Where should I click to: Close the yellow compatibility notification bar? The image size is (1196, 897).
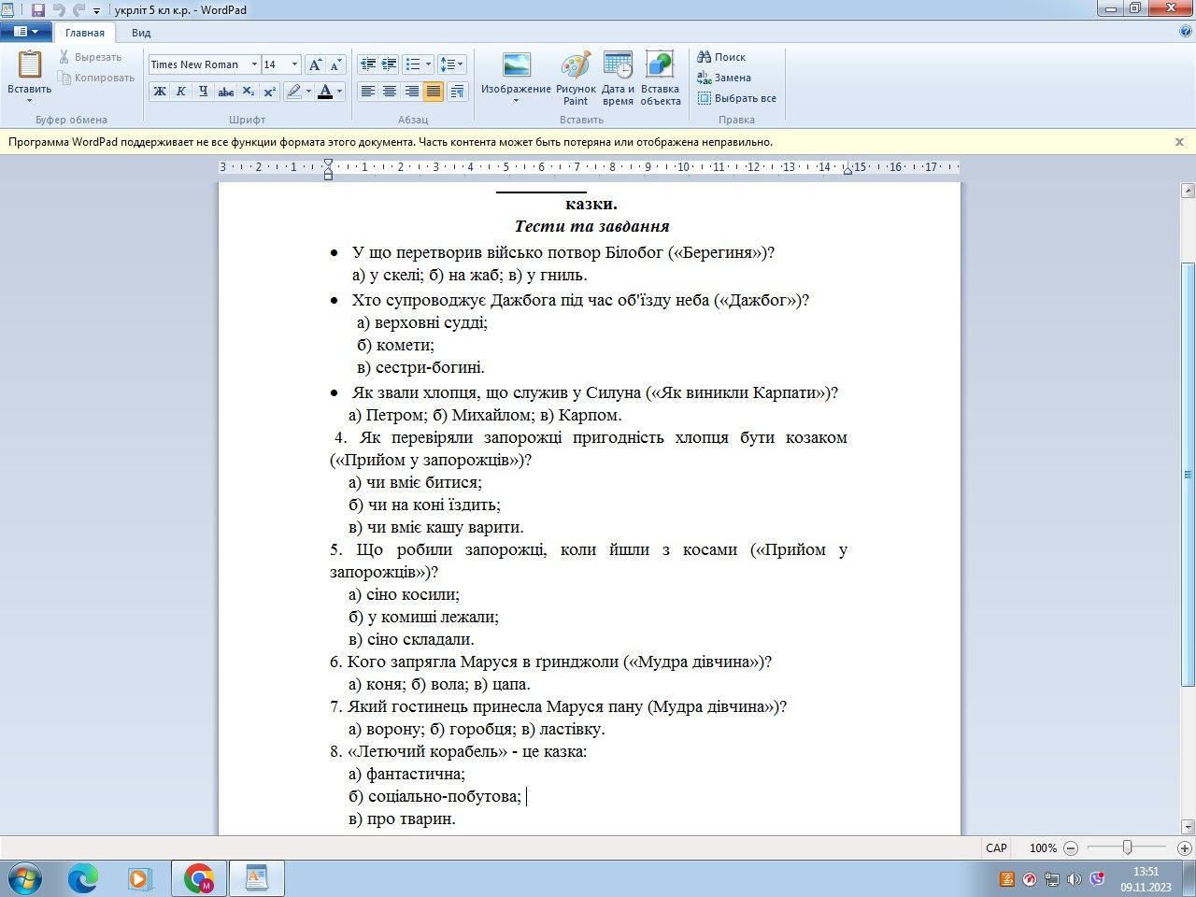pyautogui.click(x=1179, y=142)
